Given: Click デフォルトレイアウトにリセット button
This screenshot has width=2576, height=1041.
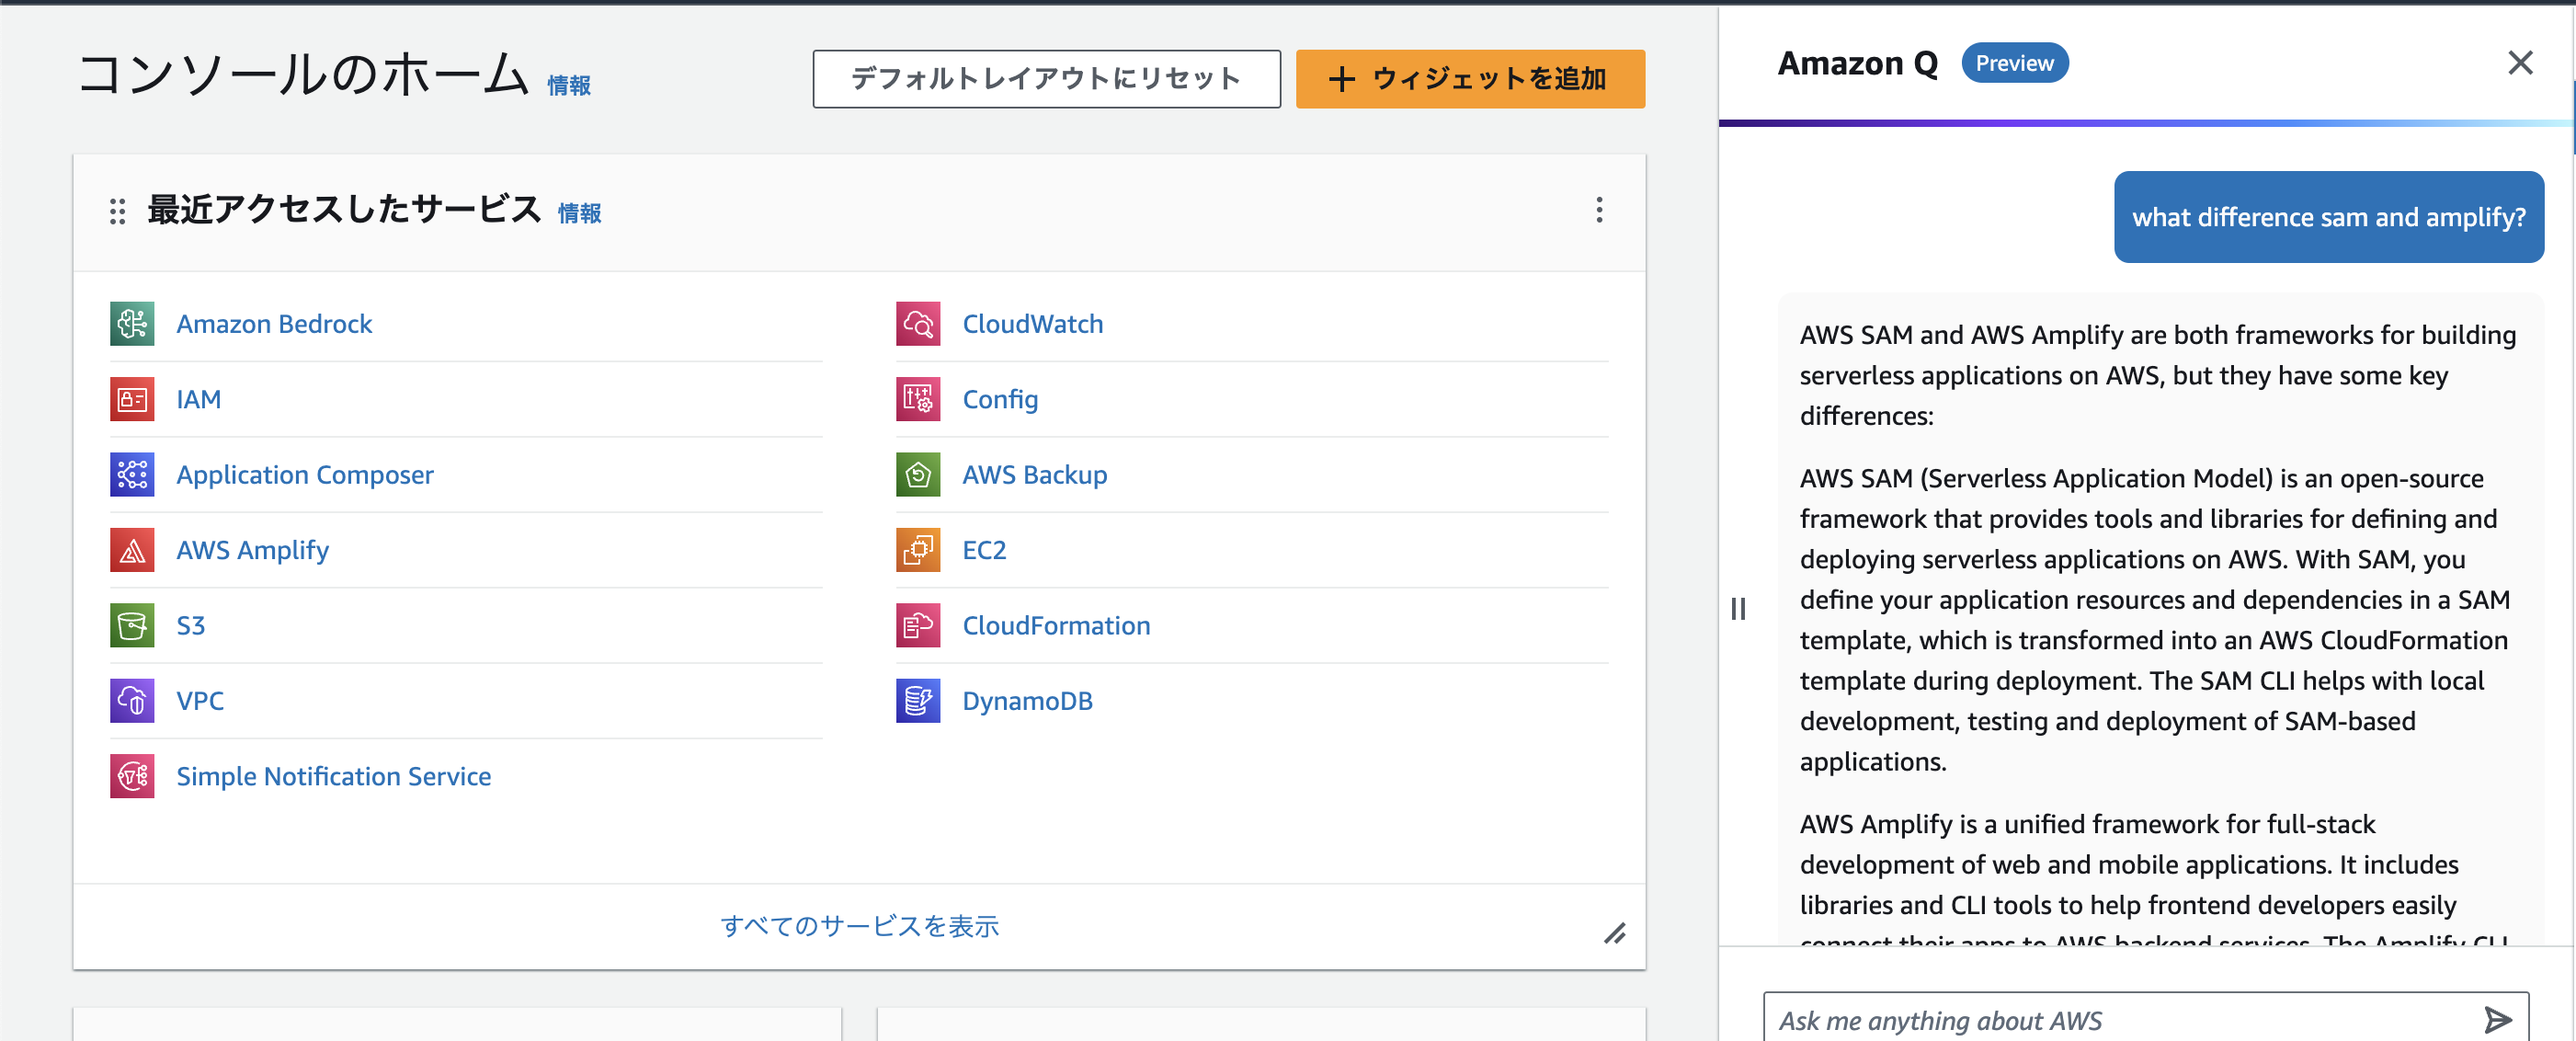Looking at the screenshot, I should [1046, 79].
